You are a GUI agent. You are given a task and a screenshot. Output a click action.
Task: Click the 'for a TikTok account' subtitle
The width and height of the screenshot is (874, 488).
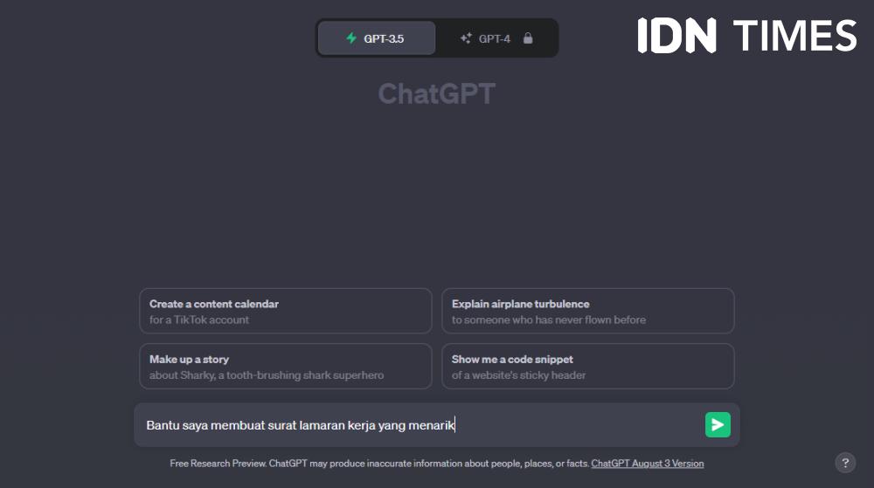pos(199,320)
